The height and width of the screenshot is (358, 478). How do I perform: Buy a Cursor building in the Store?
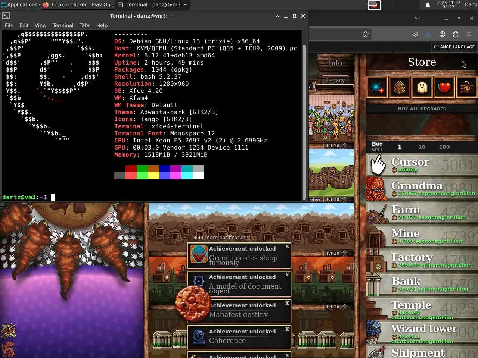pyautogui.click(x=422, y=164)
